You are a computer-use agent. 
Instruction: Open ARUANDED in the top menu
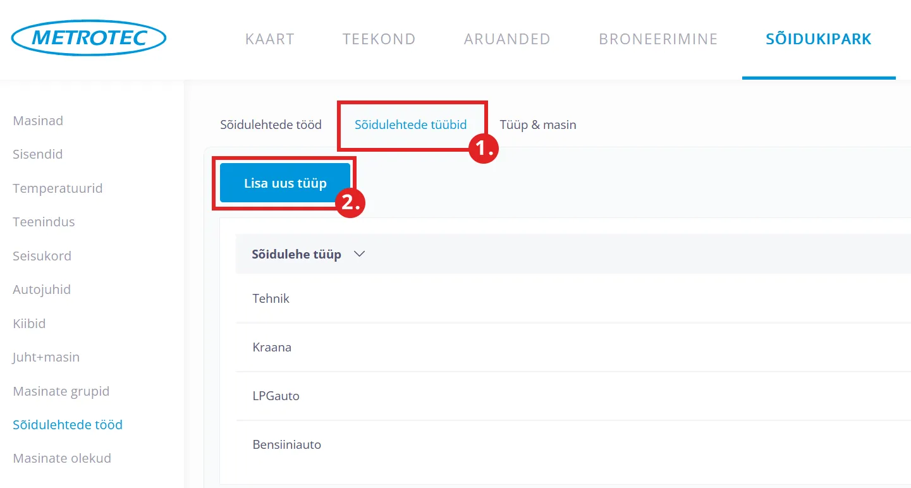(507, 39)
